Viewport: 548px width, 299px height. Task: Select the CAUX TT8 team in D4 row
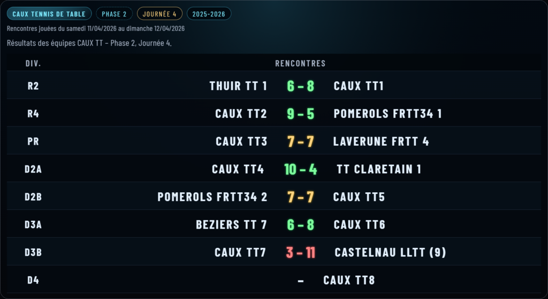pyautogui.click(x=354, y=280)
